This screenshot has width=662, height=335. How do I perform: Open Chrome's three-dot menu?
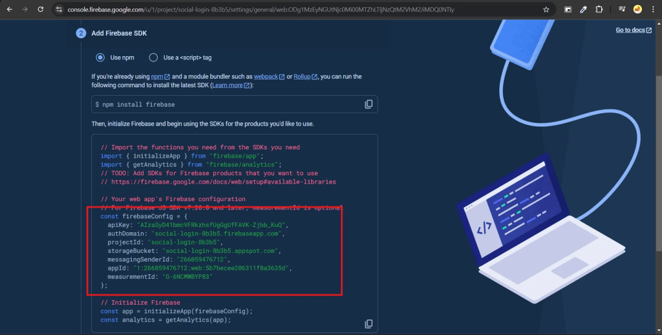point(652,10)
